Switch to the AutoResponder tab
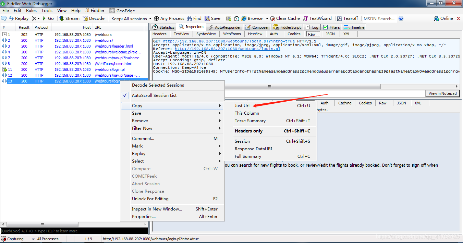This screenshot has width=463, height=243. pos(225,27)
